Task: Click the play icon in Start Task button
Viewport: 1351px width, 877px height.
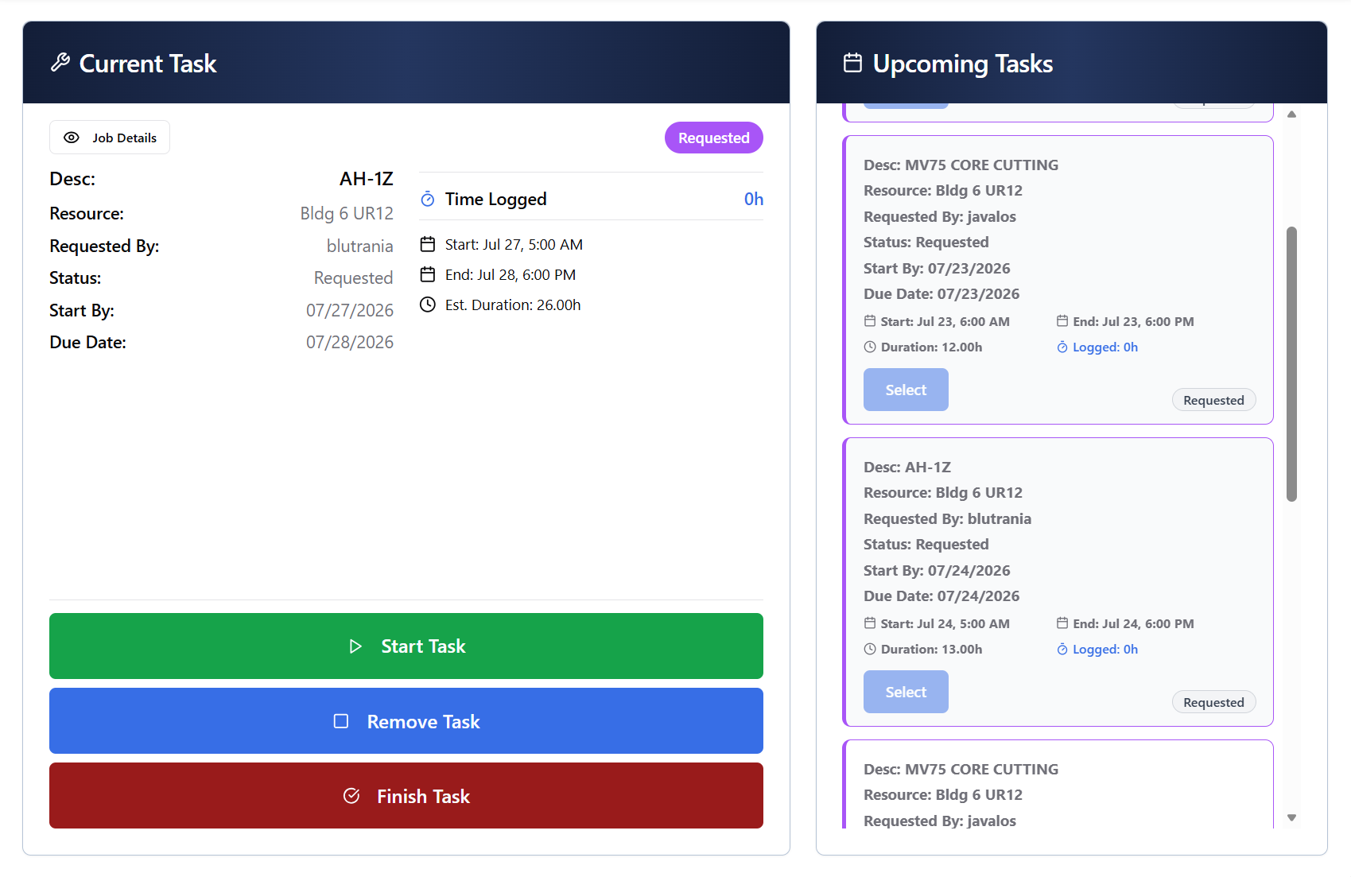Action: (355, 646)
